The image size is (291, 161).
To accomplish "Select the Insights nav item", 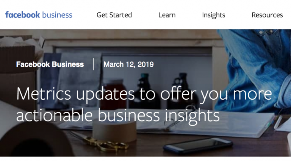I will tap(213, 15).
